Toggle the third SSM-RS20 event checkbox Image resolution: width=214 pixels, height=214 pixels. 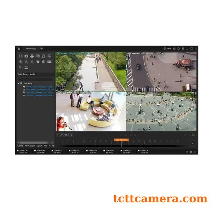coord(52,151)
